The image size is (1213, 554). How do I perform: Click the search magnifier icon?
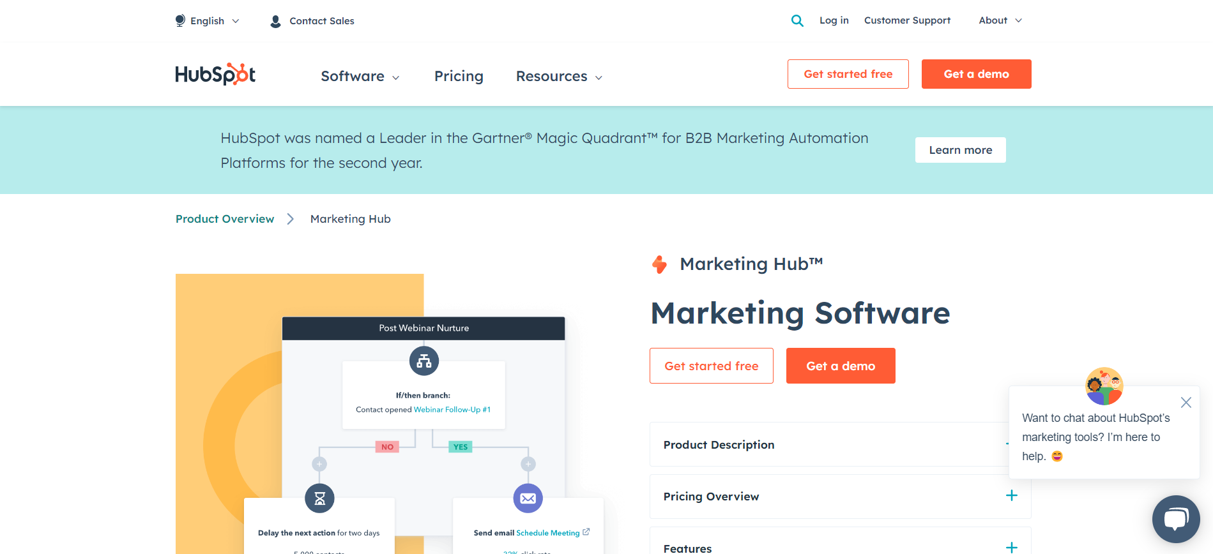[x=797, y=20]
